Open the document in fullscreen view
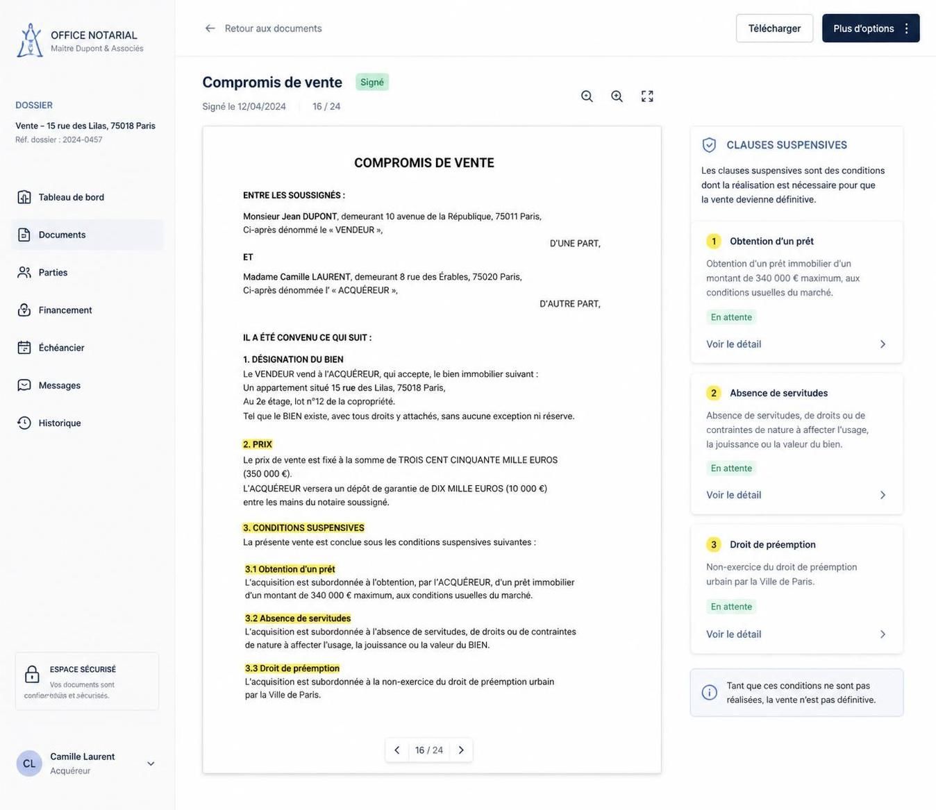The height and width of the screenshot is (810, 936). tap(647, 96)
